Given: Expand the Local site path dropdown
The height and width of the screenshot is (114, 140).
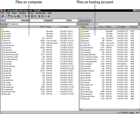Looking at the screenshot, I should (x=77, y=24).
